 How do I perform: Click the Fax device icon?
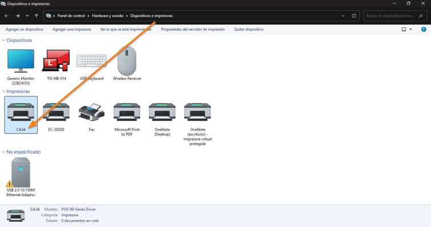(x=92, y=112)
